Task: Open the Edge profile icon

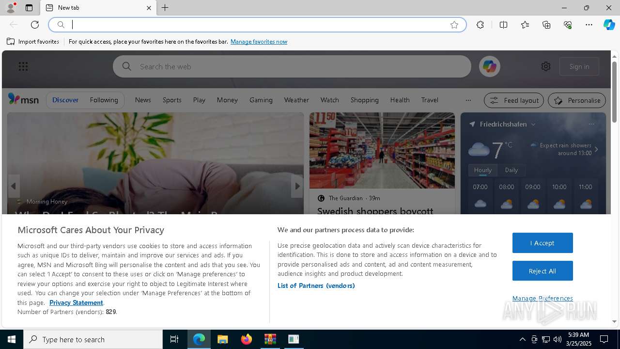Action: [10, 8]
